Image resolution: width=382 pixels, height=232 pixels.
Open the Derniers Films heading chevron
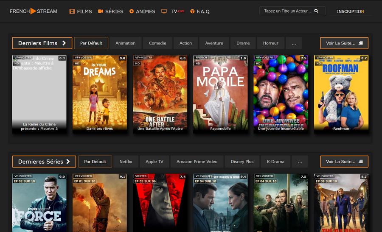(64, 43)
